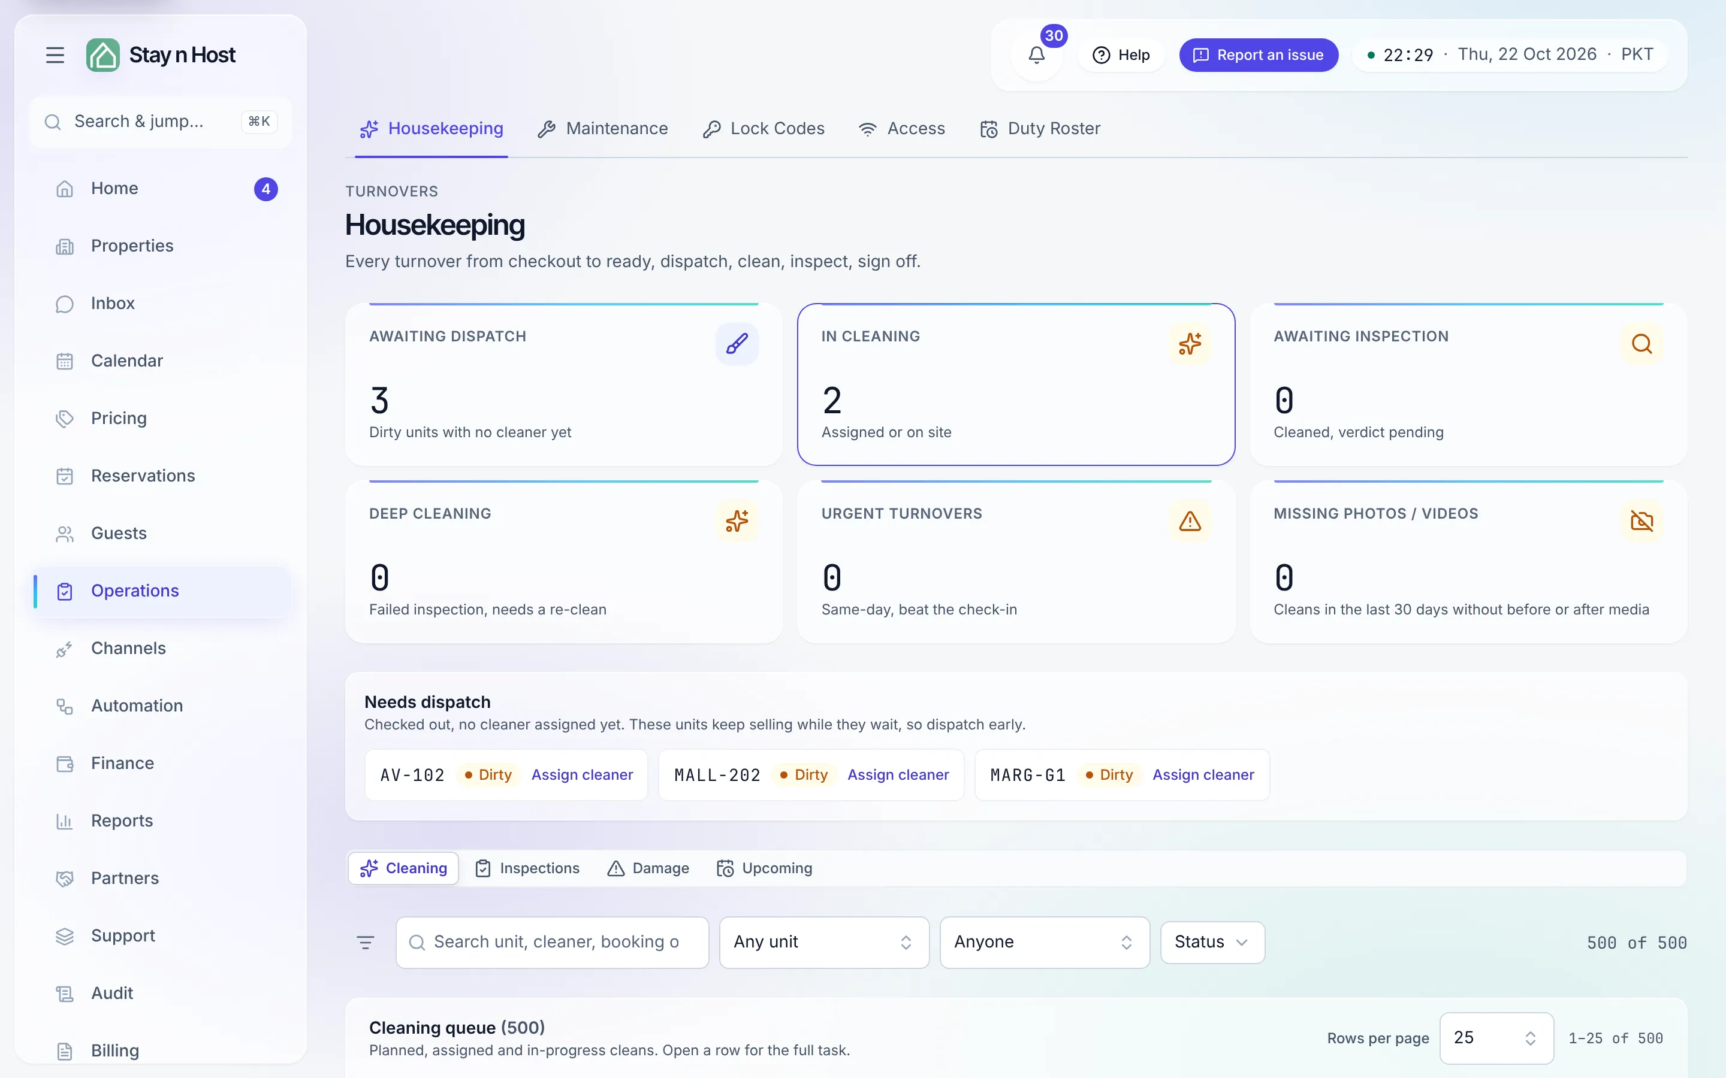Click the Stay n Host logo icon
Image resolution: width=1726 pixels, height=1078 pixels.
pos(102,55)
